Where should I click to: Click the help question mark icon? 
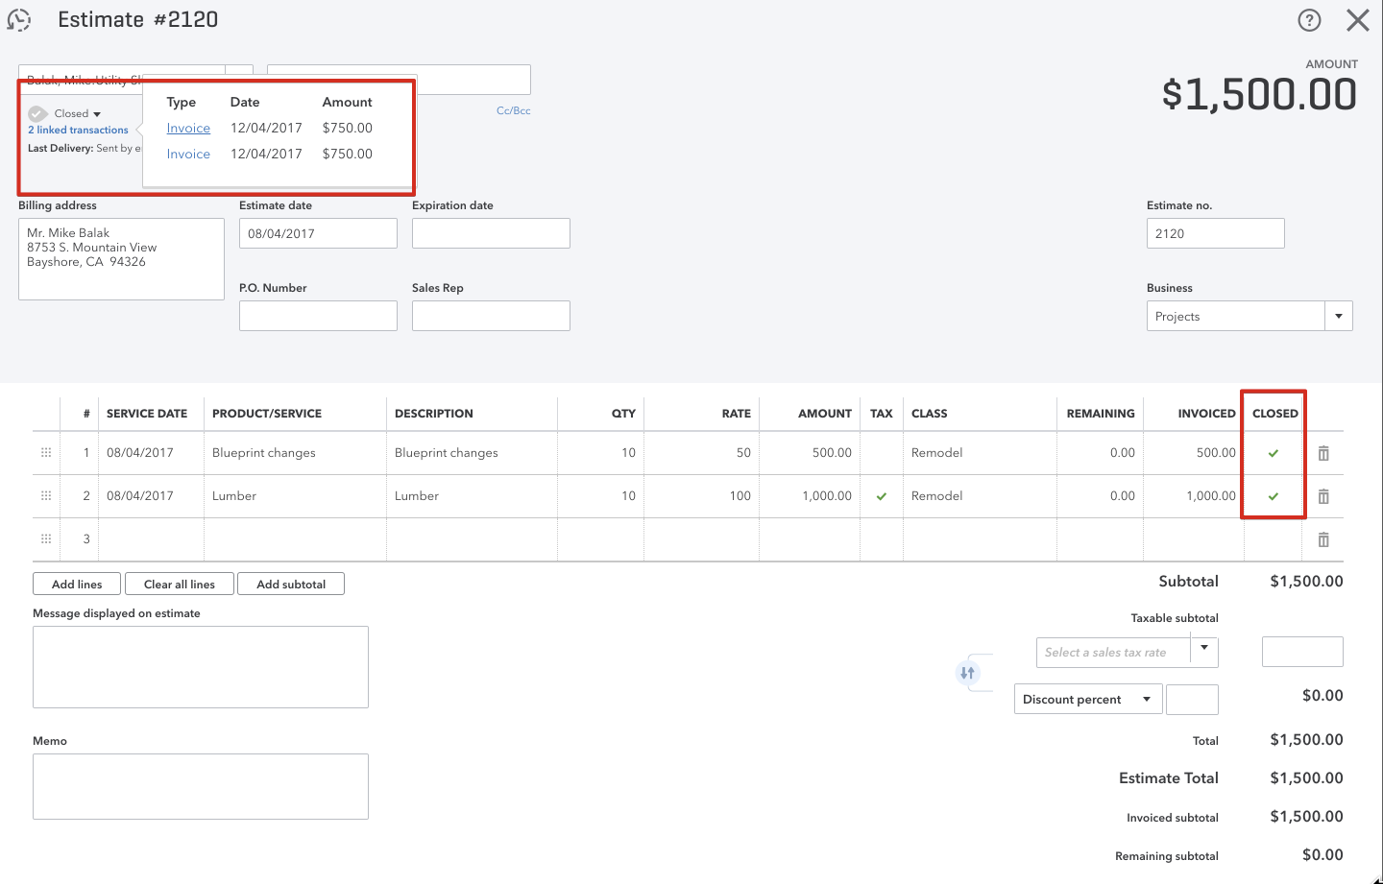coord(1309,20)
